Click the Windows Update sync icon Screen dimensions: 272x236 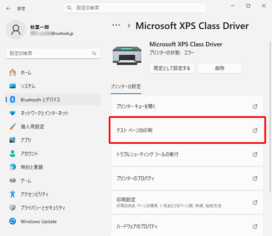(x=13, y=221)
